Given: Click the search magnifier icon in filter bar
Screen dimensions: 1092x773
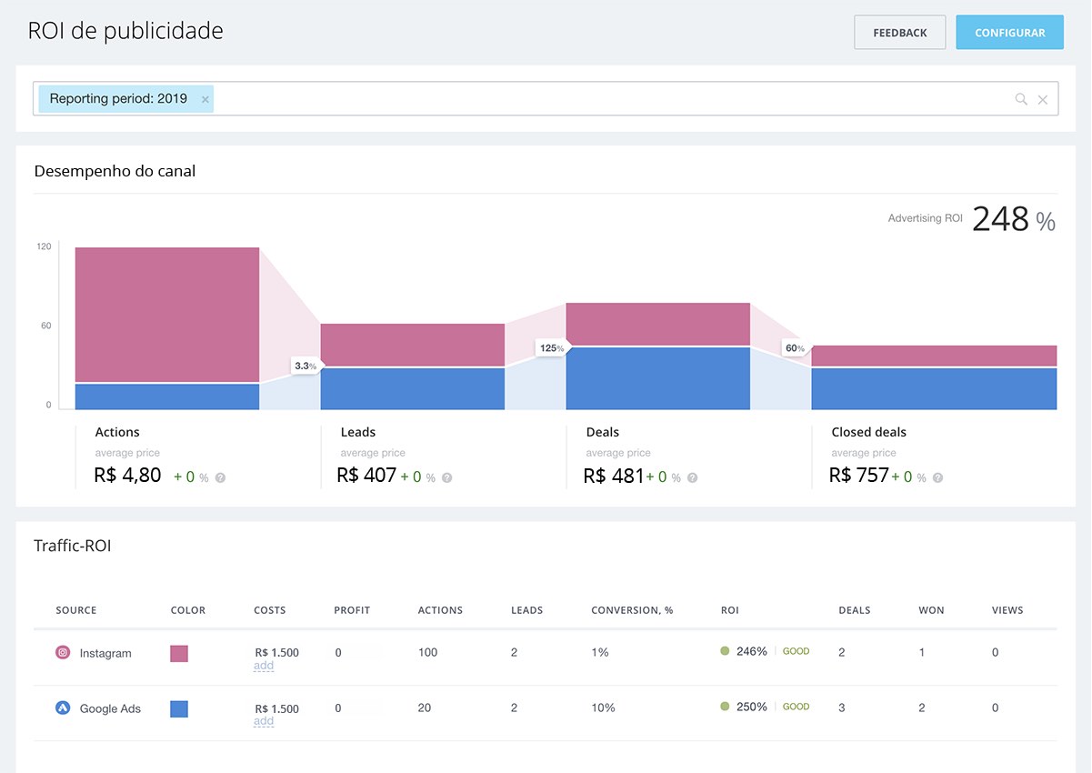Looking at the screenshot, I should (x=1021, y=99).
